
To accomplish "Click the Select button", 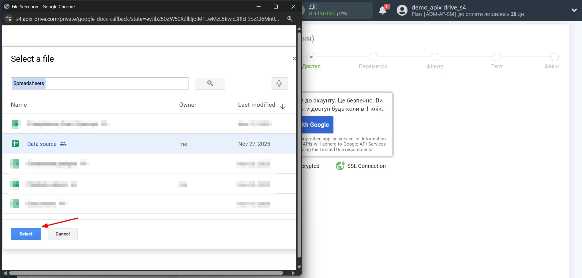I will (26, 234).
